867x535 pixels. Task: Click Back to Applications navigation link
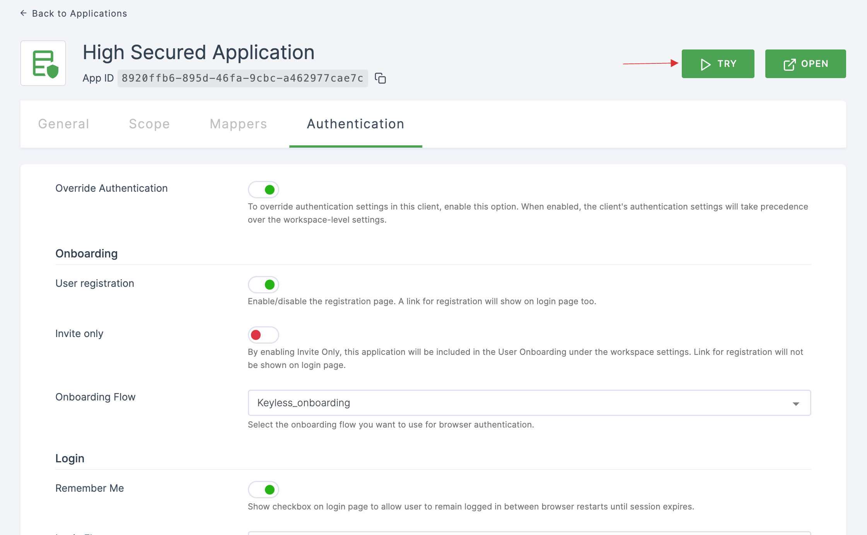74,13
